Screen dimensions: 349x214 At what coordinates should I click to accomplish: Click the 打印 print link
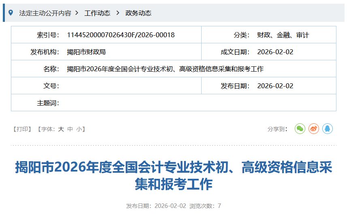coord(22,129)
